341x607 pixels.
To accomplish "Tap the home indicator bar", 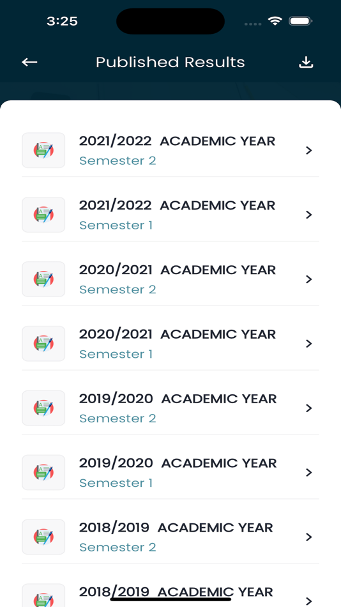I will pyautogui.click(x=170, y=599).
